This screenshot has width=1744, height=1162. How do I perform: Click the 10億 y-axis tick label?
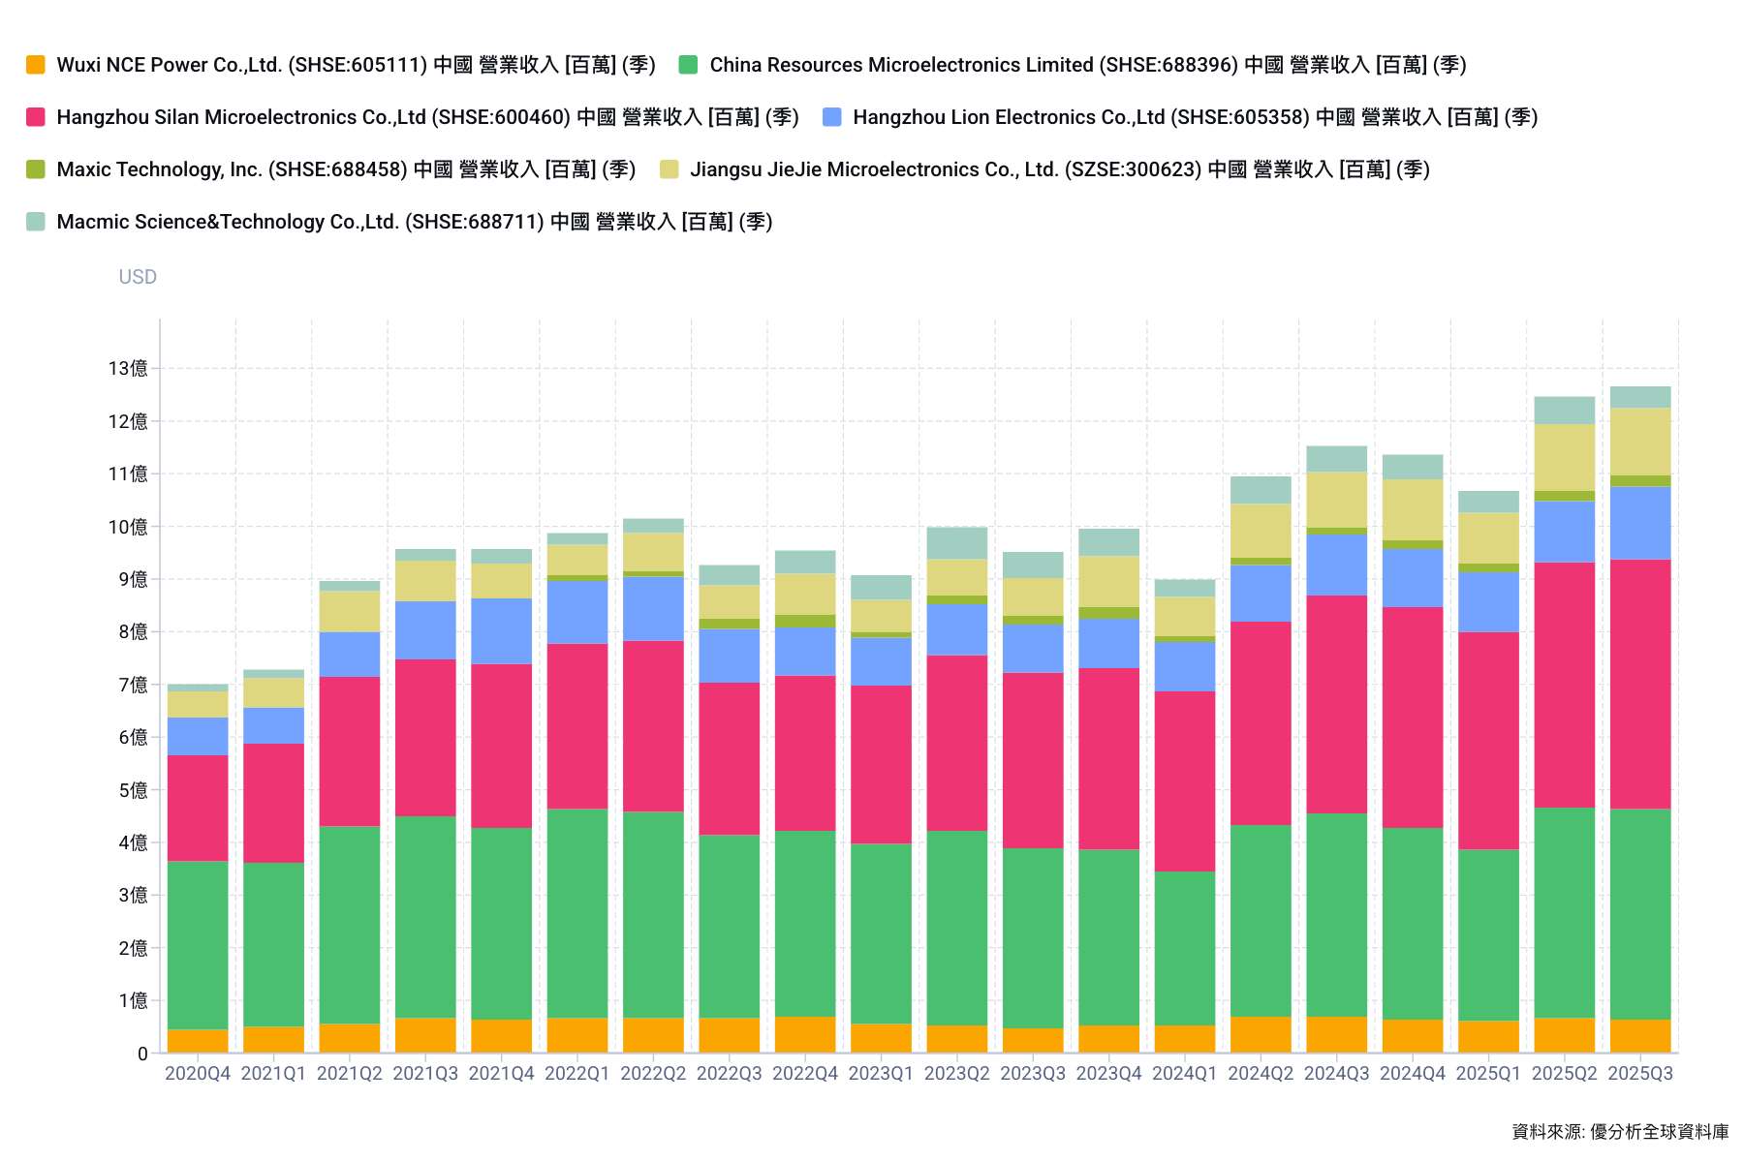(x=128, y=527)
